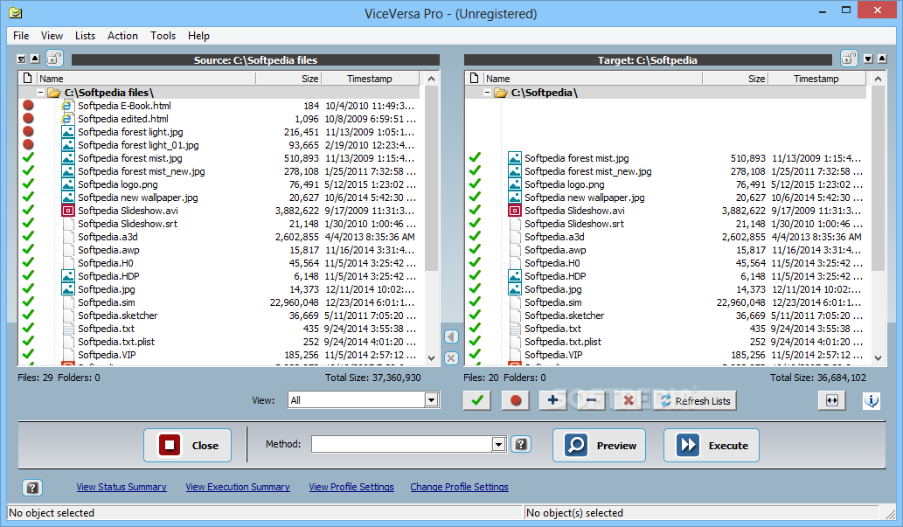Unlock the Target panel padlock
Image resolution: width=903 pixels, height=527 pixels.
click(x=847, y=58)
